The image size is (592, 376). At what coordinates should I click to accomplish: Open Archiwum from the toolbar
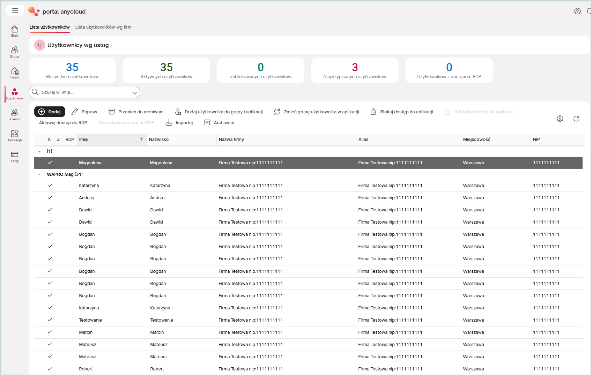219,122
